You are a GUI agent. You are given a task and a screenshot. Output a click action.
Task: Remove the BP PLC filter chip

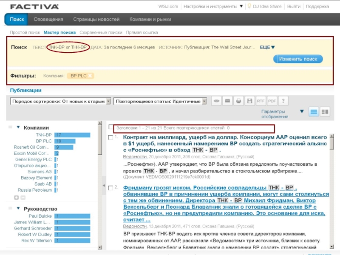(90, 76)
